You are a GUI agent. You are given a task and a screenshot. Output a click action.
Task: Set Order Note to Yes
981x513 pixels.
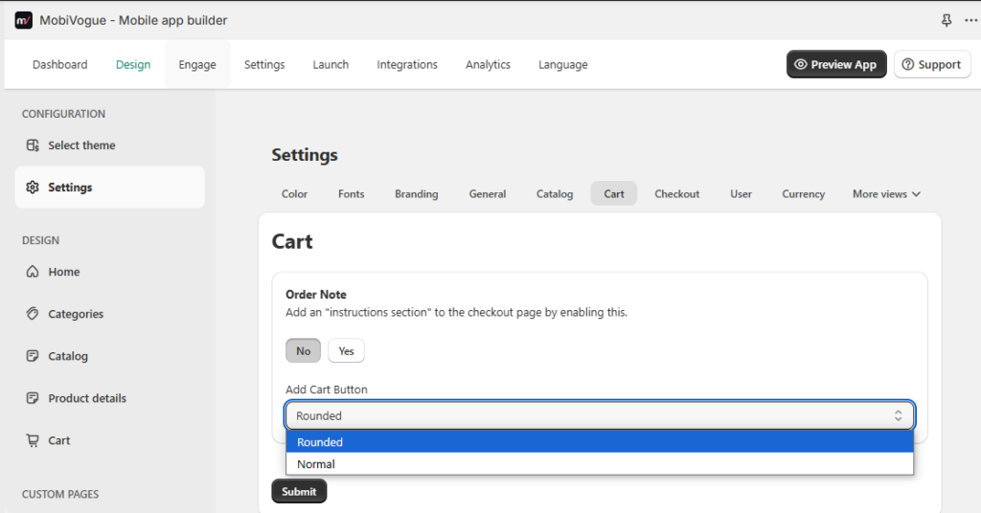click(x=346, y=350)
